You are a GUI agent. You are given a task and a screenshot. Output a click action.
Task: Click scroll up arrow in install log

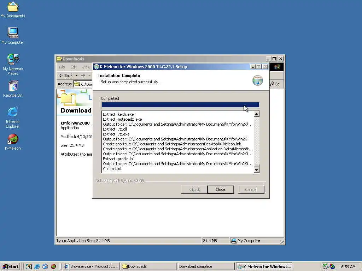click(x=257, y=114)
